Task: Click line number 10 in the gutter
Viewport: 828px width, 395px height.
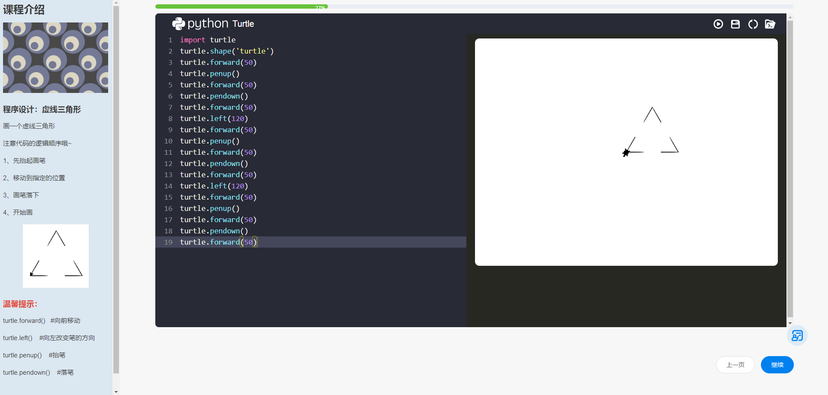Action: [168, 141]
